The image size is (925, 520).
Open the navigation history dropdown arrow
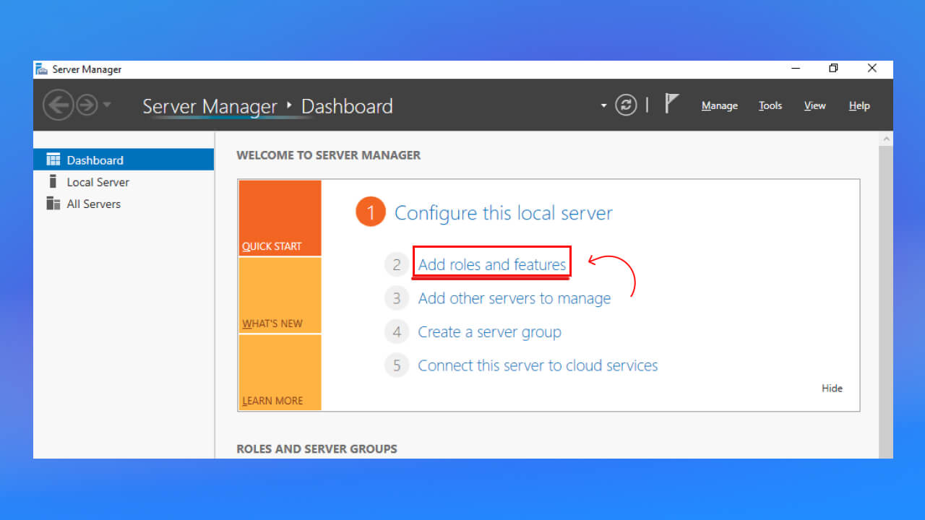pyautogui.click(x=107, y=105)
